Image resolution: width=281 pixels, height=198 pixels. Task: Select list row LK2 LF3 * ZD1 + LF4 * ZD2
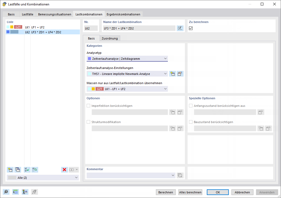coord(43,32)
